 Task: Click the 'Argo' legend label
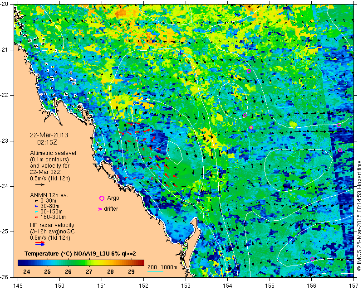[x=113, y=198]
